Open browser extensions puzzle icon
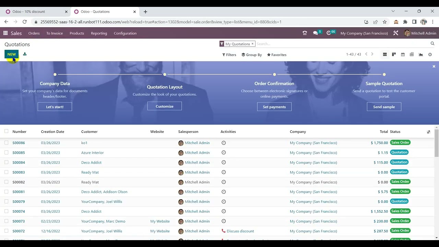This screenshot has height=247, width=439. coord(405,22)
